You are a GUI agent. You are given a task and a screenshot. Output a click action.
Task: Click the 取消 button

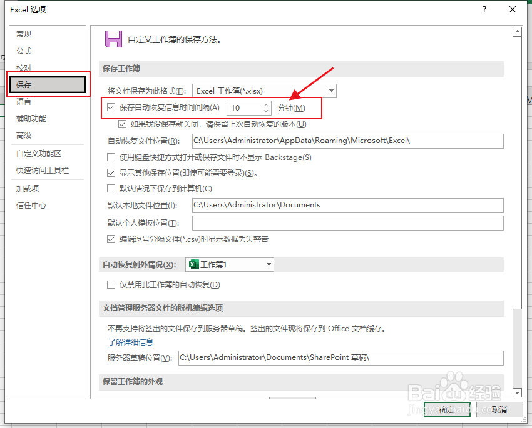tap(499, 410)
